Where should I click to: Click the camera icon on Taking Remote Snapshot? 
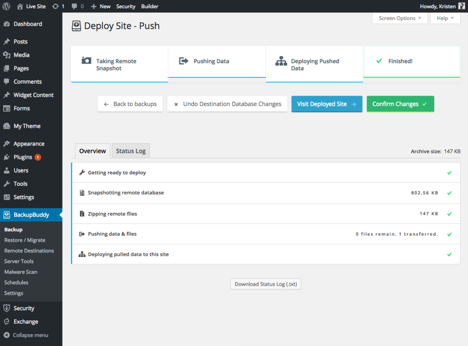(x=86, y=61)
